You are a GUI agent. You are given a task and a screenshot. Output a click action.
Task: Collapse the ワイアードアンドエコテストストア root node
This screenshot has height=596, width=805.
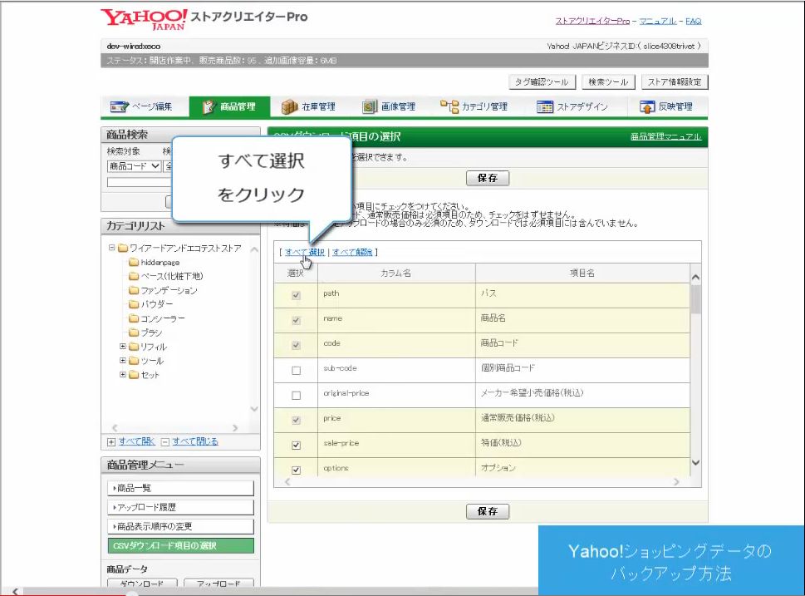coord(111,248)
